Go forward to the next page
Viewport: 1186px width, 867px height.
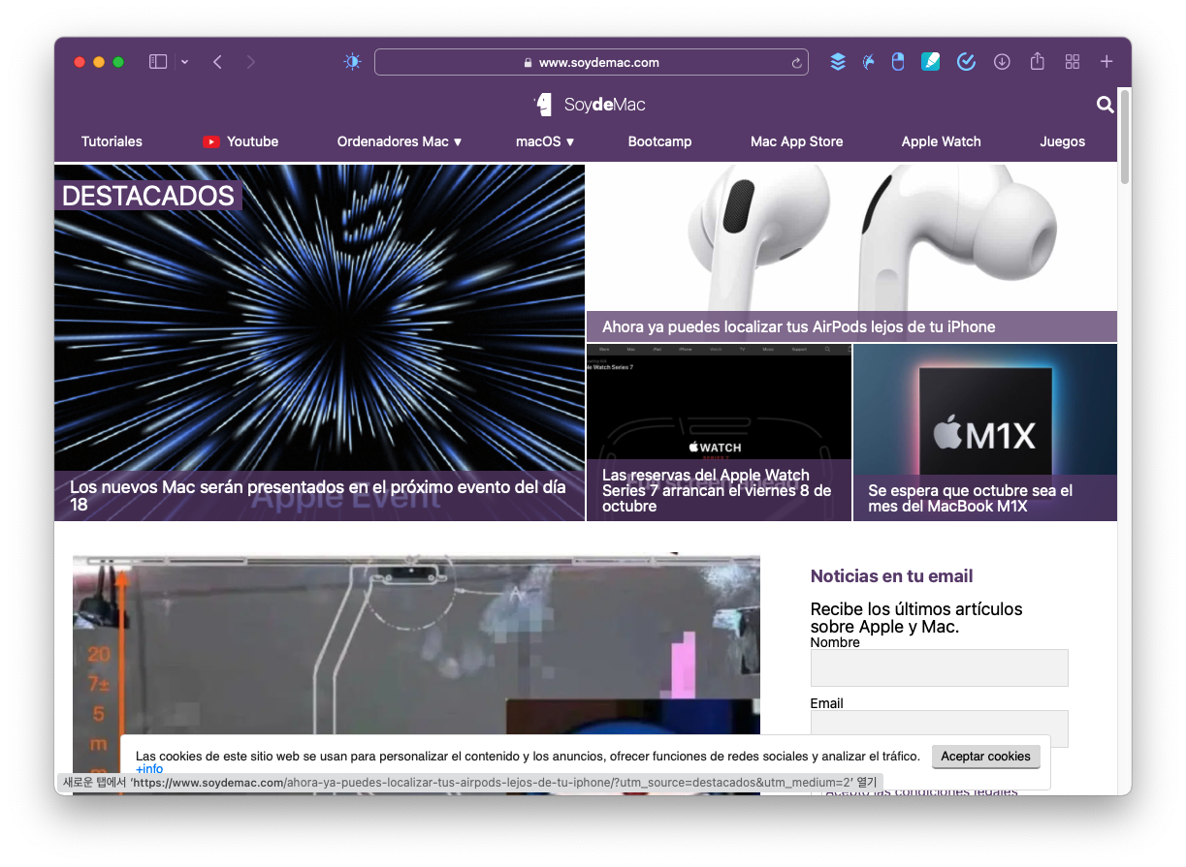251,62
